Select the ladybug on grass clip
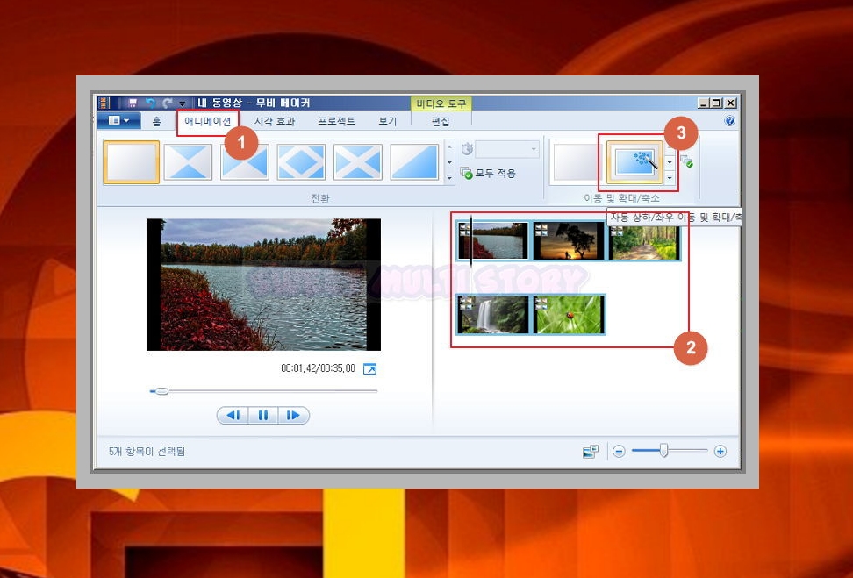 click(x=569, y=314)
